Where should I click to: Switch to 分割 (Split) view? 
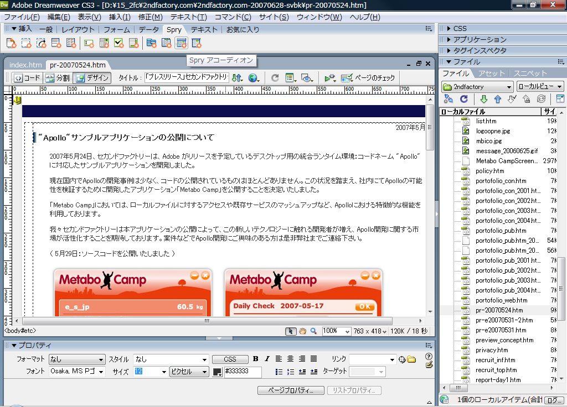point(58,77)
